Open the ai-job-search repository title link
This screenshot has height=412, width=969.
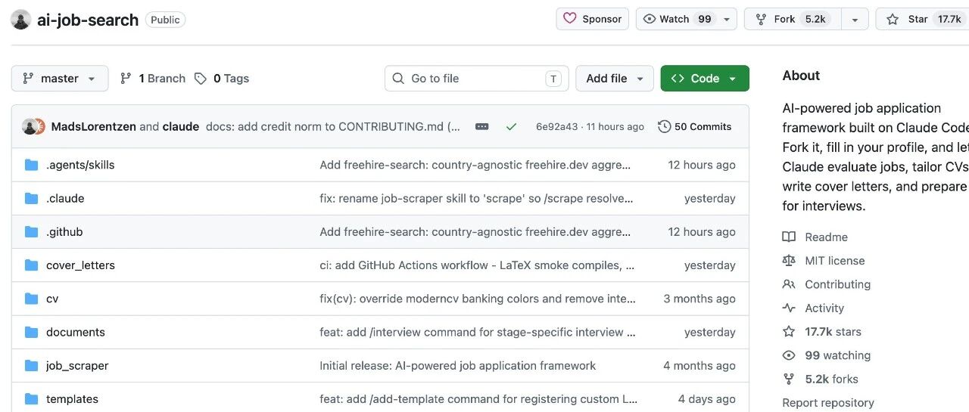(x=88, y=20)
